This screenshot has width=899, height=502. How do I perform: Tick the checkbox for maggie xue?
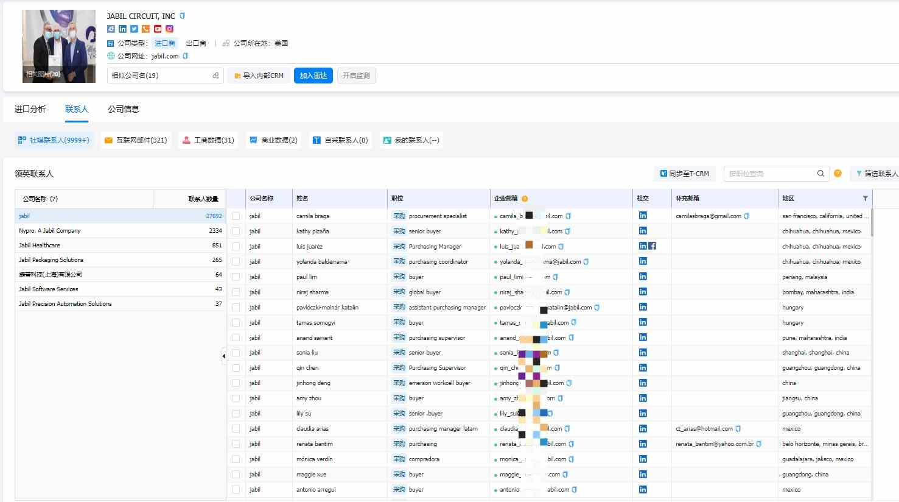236,475
